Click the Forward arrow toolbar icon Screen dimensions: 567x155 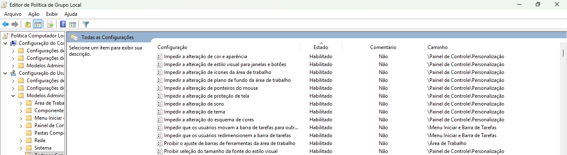(x=15, y=25)
